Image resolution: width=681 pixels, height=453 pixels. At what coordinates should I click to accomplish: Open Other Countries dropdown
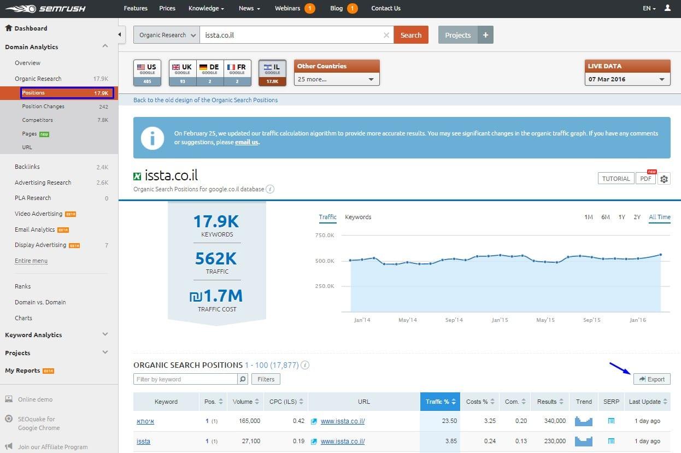pyautogui.click(x=337, y=79)
